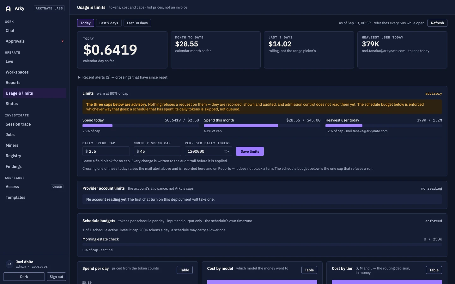The image size is (455, 284).
Task: Click the Spend this month progress bar
Action: tap(262, 126)
